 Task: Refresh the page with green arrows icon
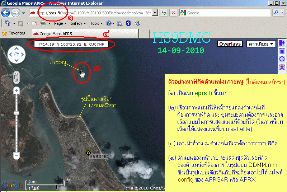click(164, 13)
